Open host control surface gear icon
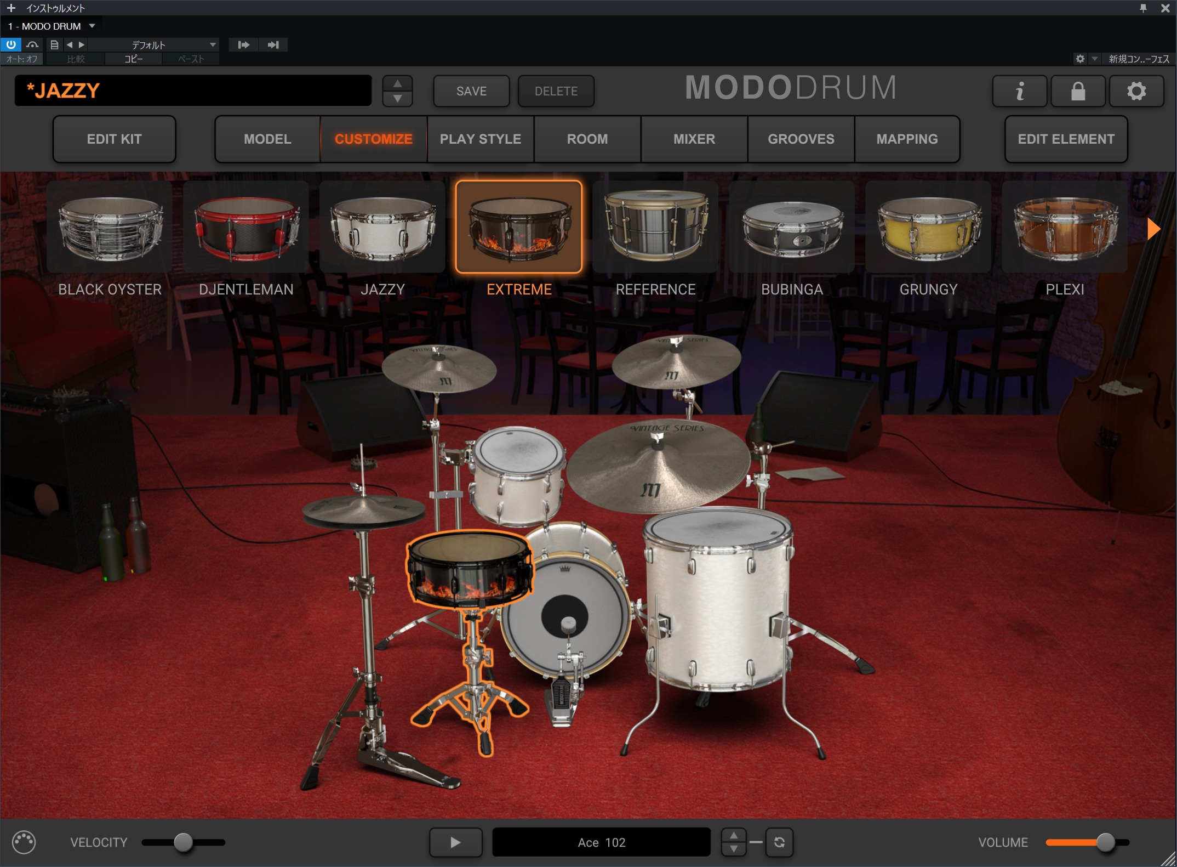1177x867 pixels. click(1080, 59)
